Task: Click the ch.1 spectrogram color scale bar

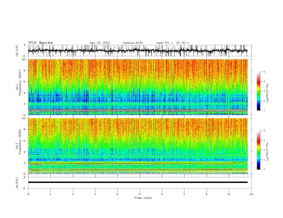Action: pos(258,91)
